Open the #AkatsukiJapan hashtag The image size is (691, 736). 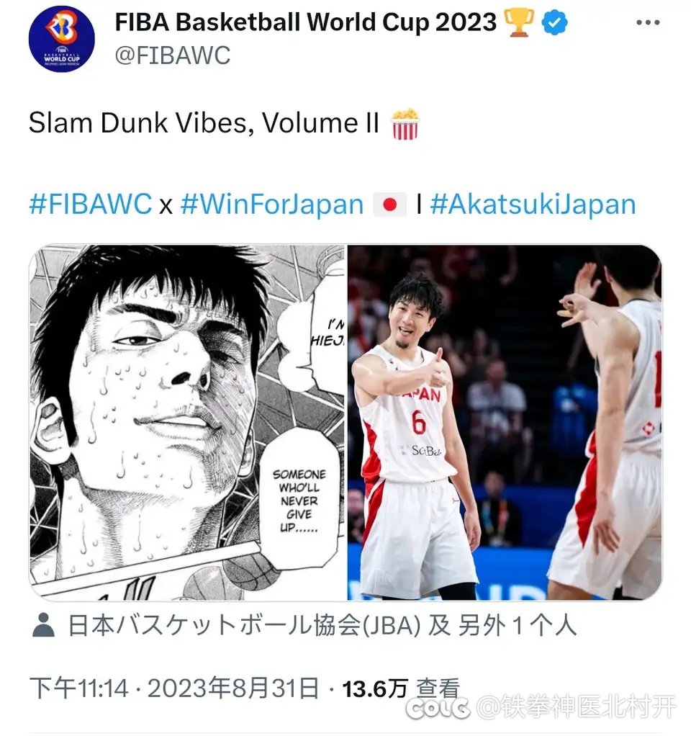tap(533, 205)
